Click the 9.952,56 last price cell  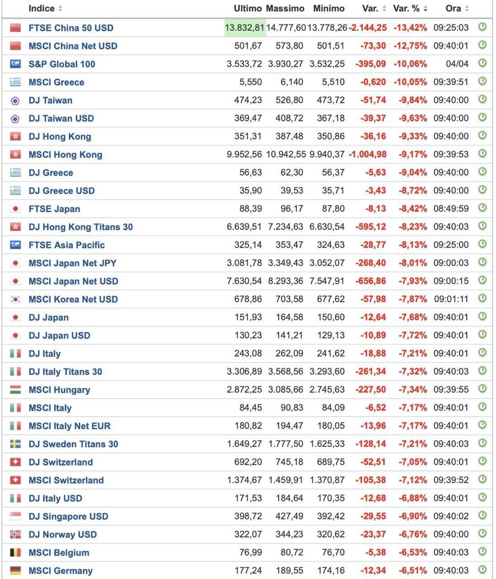245,154
